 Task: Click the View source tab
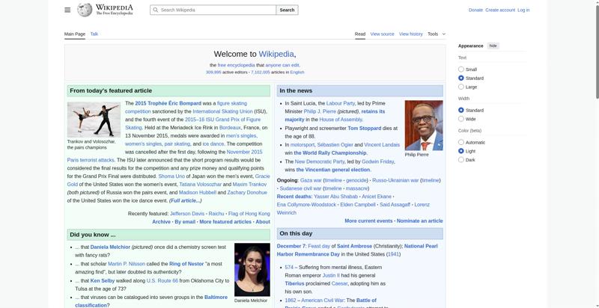[382, 34]
